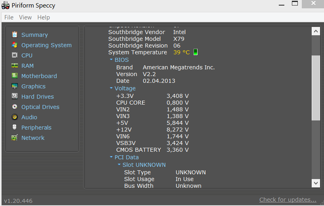The image size is (324, 206).
Task: Minimize the Speccy window
Action: click(x=282, y=4)
